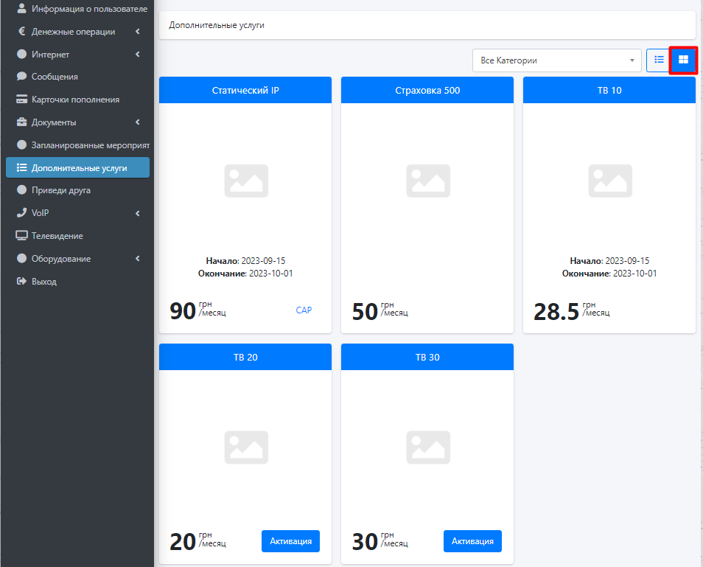The width and height of the screenshot is (703, 567).
Task: Expand Денежные операции submenu
Action: coord(137,32)
